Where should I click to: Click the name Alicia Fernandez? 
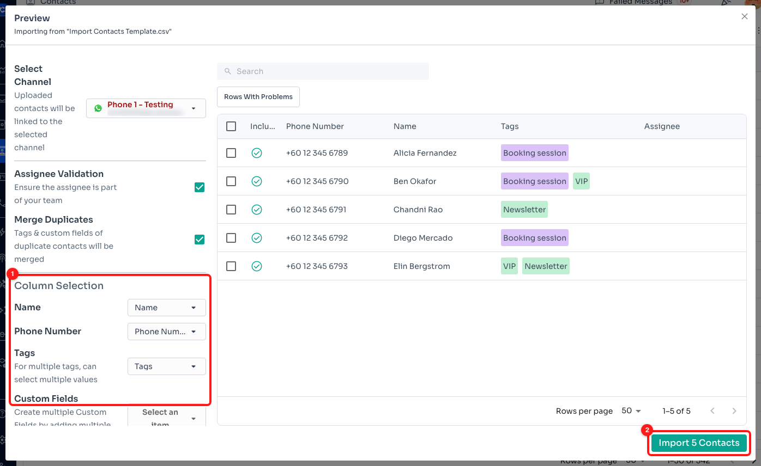[x=425, y=153]
